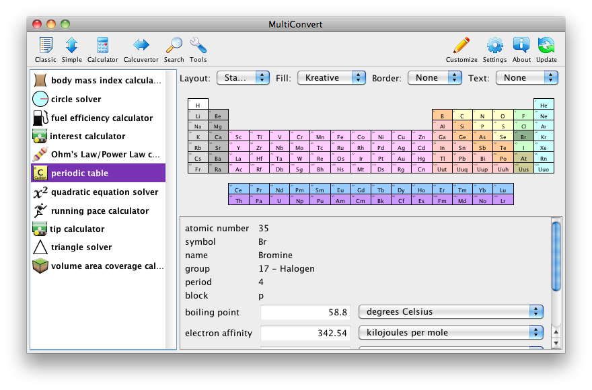
Task: Select Tungsten (W) element cell
Action: pyautogui.click(x=299, y=158)
